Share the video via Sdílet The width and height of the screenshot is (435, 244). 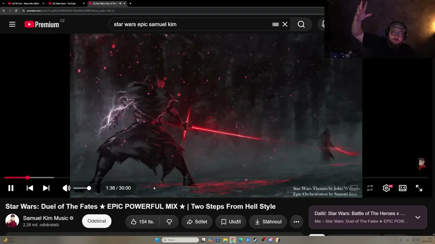coord(197,222)
